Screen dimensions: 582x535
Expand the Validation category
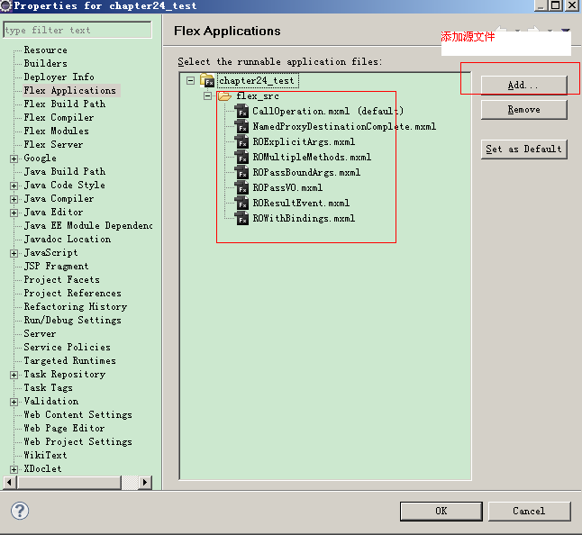(x=14, y=402)
